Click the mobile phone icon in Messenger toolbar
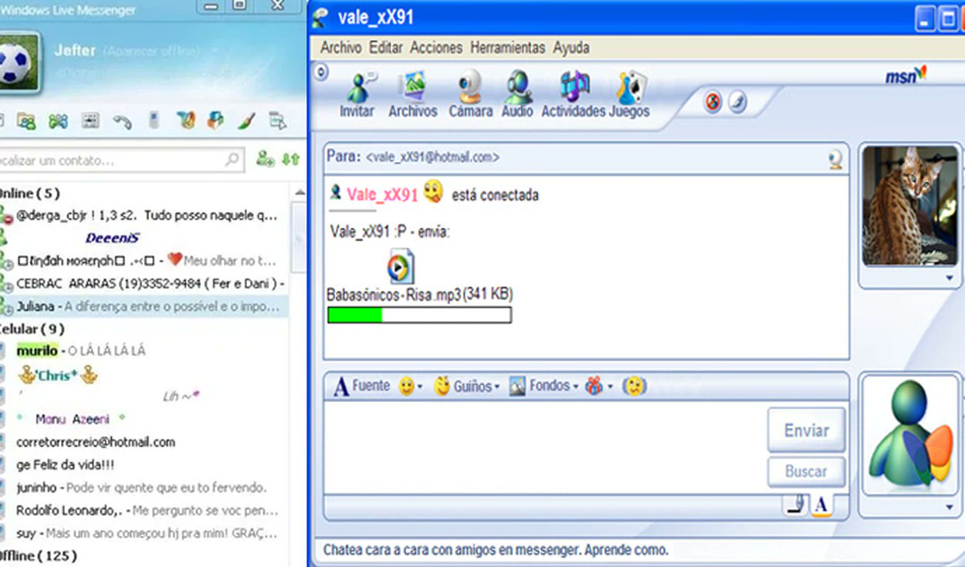This screenshot has width=965, height=567. (x=154, y=120)
